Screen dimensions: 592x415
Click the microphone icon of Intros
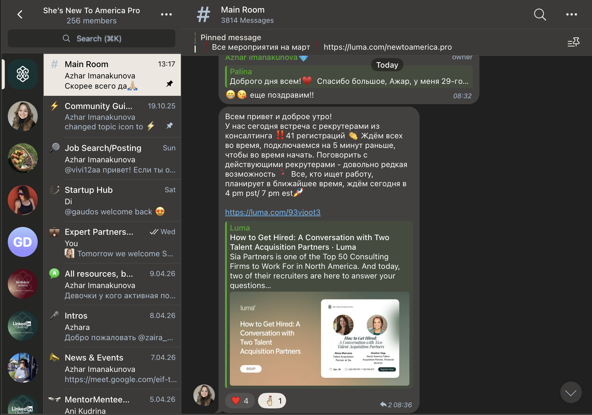[54, 315]
